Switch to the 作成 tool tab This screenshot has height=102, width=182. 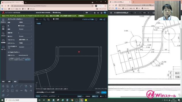[3, 82]
